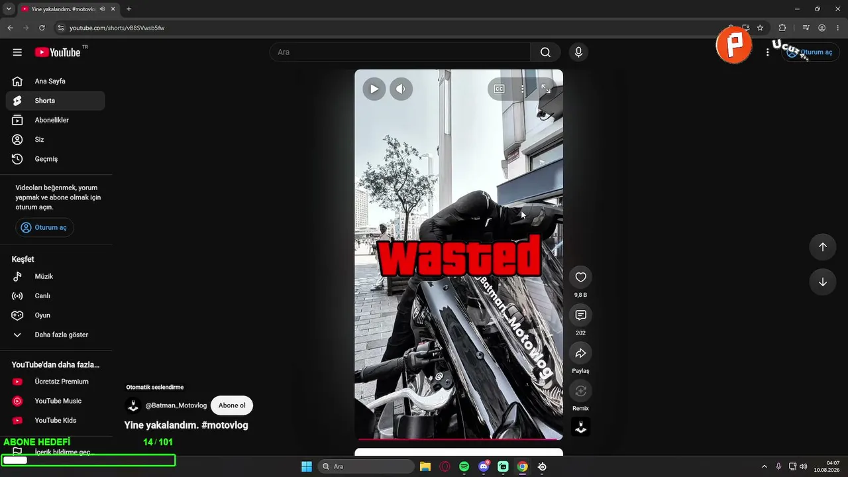The width and height of the screenshot is (848, 477).
Task: Subscribe with the Abone ol button
Action: pos(232,405)
